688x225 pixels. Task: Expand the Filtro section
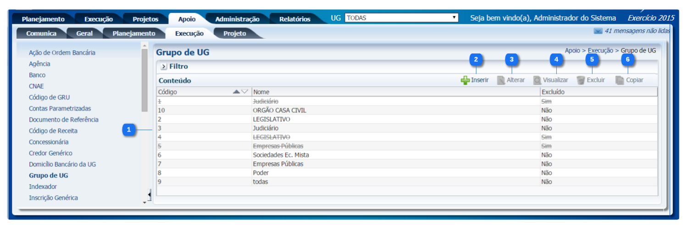pos(164,67)
